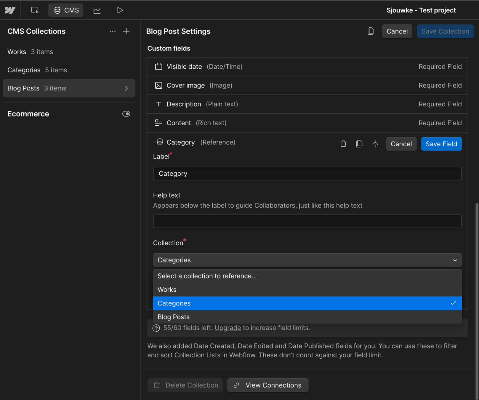Select Blog Posts in the collection dropdown
This screenshot has height=400, width=479.
coord(307,317)
